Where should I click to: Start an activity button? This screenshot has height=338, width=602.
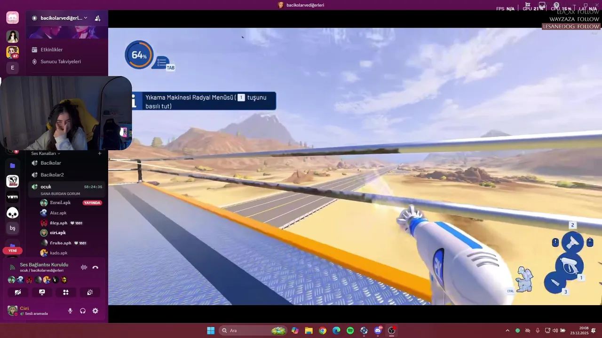click(66, 292)
